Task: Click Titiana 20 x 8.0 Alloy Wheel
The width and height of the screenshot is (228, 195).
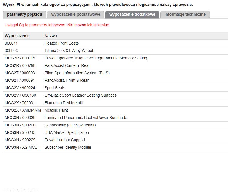Action: (x=69, y=51)
